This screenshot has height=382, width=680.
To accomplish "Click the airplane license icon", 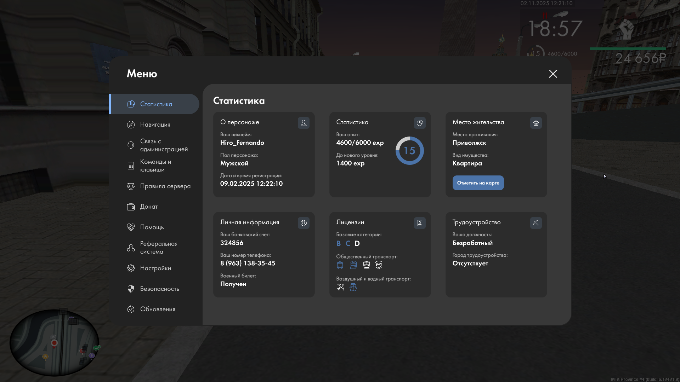I will 340,287.
